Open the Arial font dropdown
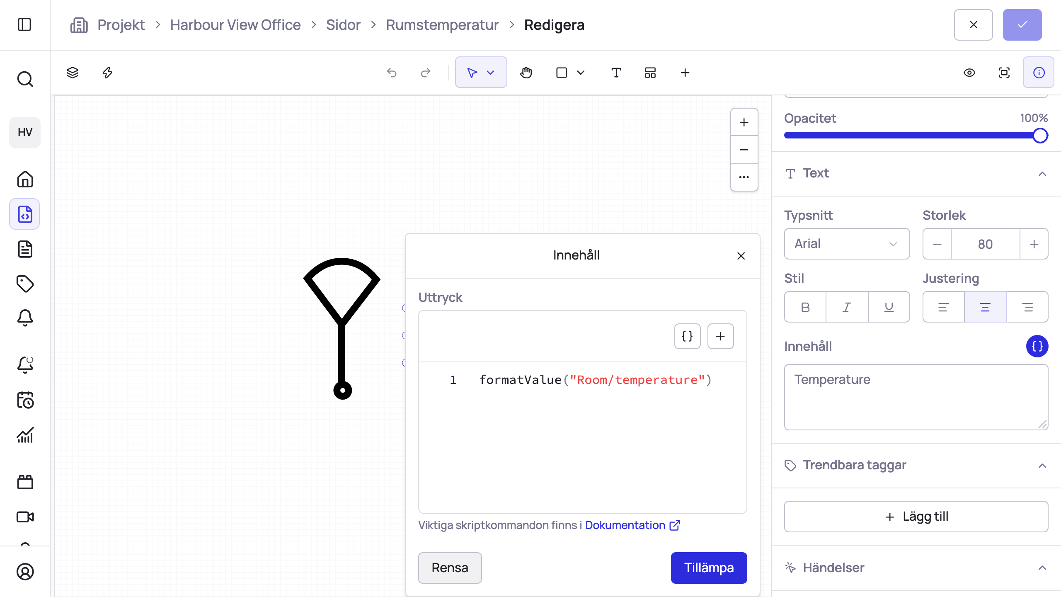 [847, 244]
